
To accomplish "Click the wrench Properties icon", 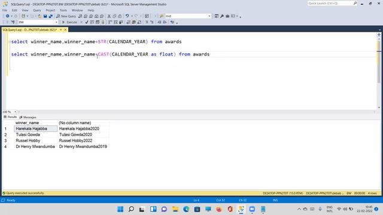I will point(222,16).
